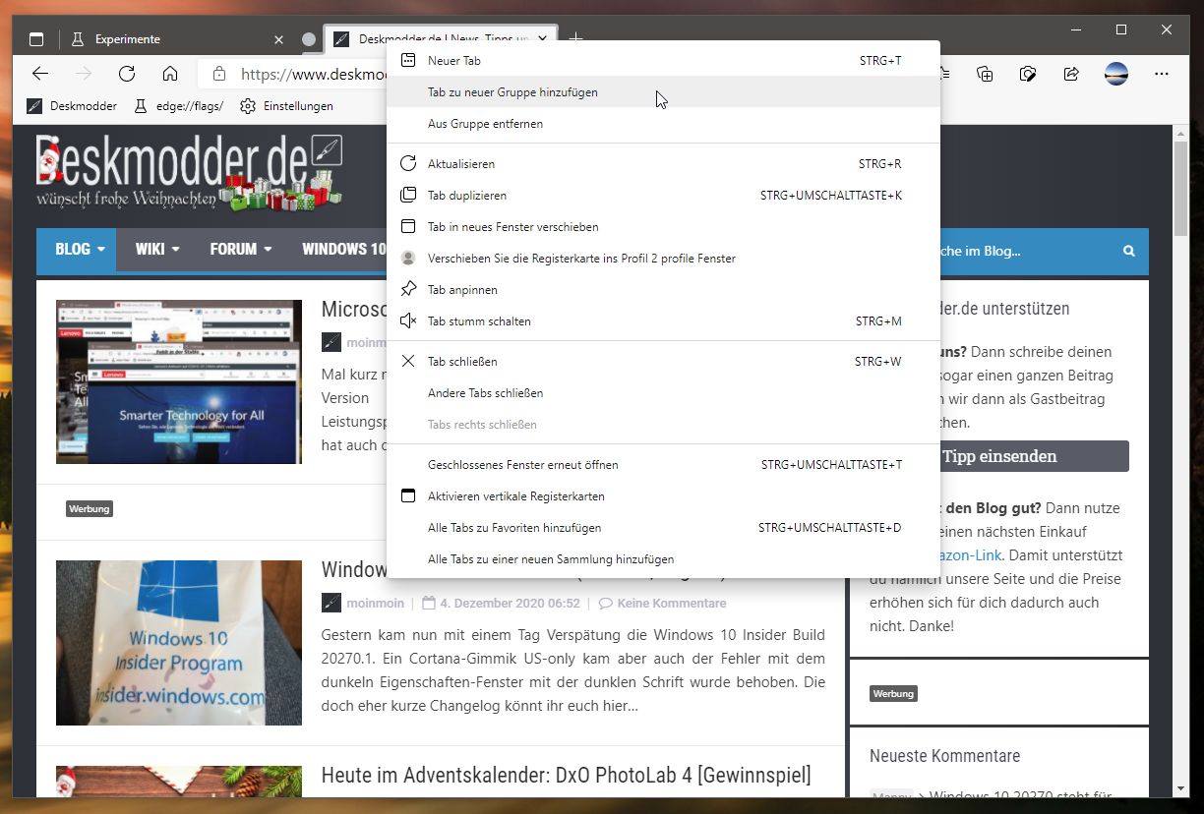Go to the home page
This screenshot has width=1204, height=814.
[170, 74]
